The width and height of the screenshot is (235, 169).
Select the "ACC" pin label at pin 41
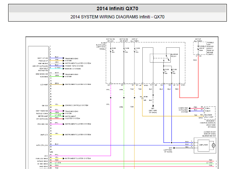click(x=46, y=156)
